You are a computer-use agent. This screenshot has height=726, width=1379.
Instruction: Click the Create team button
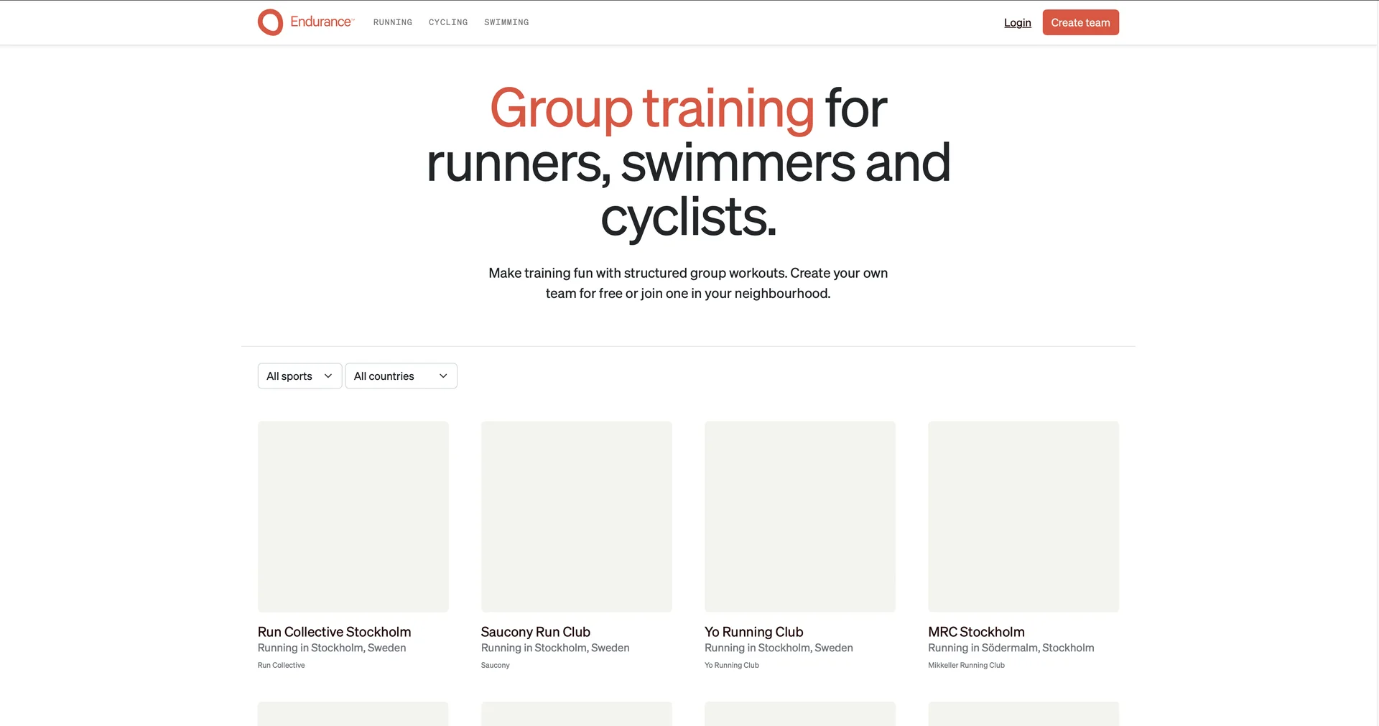pos(1080,22)
